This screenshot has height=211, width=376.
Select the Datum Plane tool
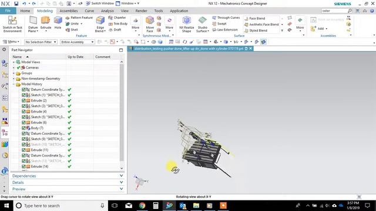tap(33, 24)
